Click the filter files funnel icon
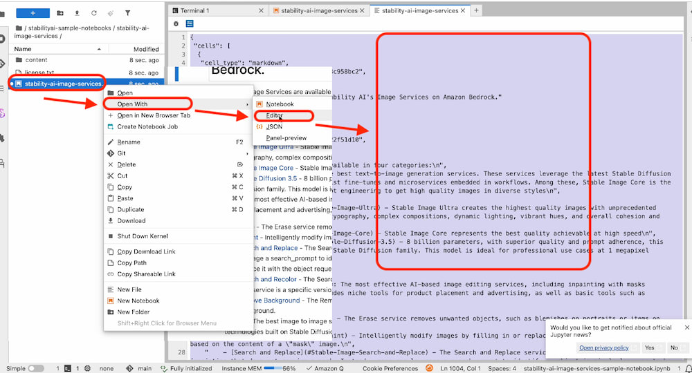This screenshot has height=373, width=692. click(x=127, y=13)
